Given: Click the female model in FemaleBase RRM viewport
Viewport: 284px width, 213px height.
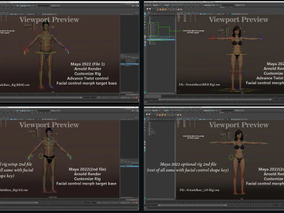Looking at the screenshot, I should click(x=236, y=58).
